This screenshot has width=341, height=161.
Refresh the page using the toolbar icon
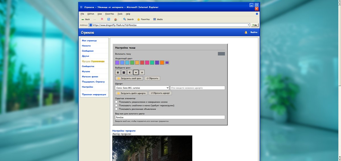pyautogui.click(x=109, y=19)
